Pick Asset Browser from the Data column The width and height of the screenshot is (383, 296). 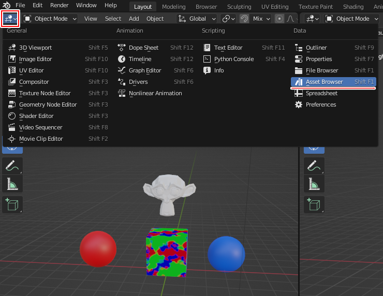(324, 82)
